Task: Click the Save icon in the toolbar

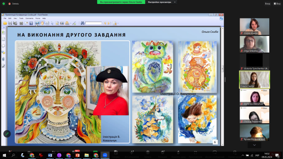Action: (x=10, y=23)
